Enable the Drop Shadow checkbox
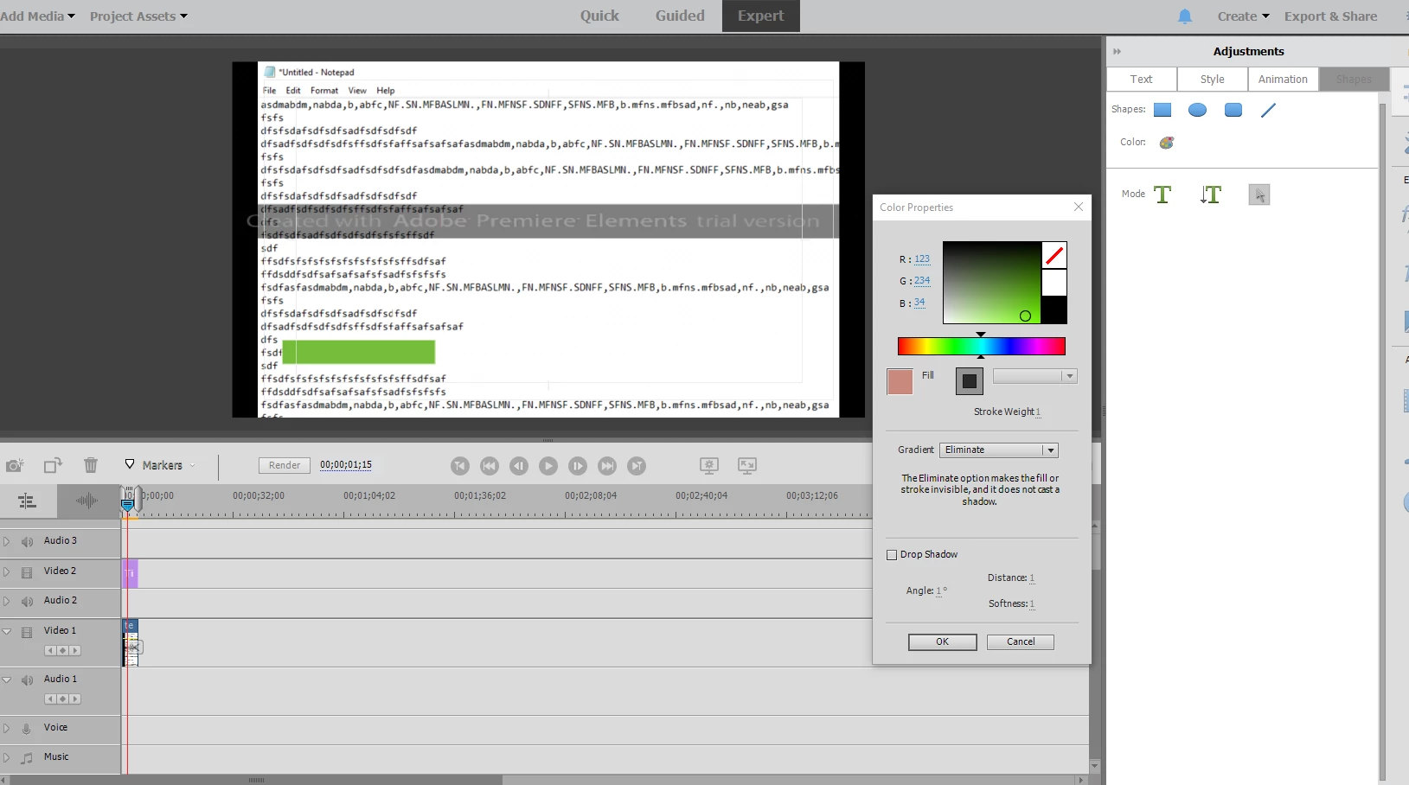The height and width of the screenshot is (785, 1409). [x=892, y=555]
